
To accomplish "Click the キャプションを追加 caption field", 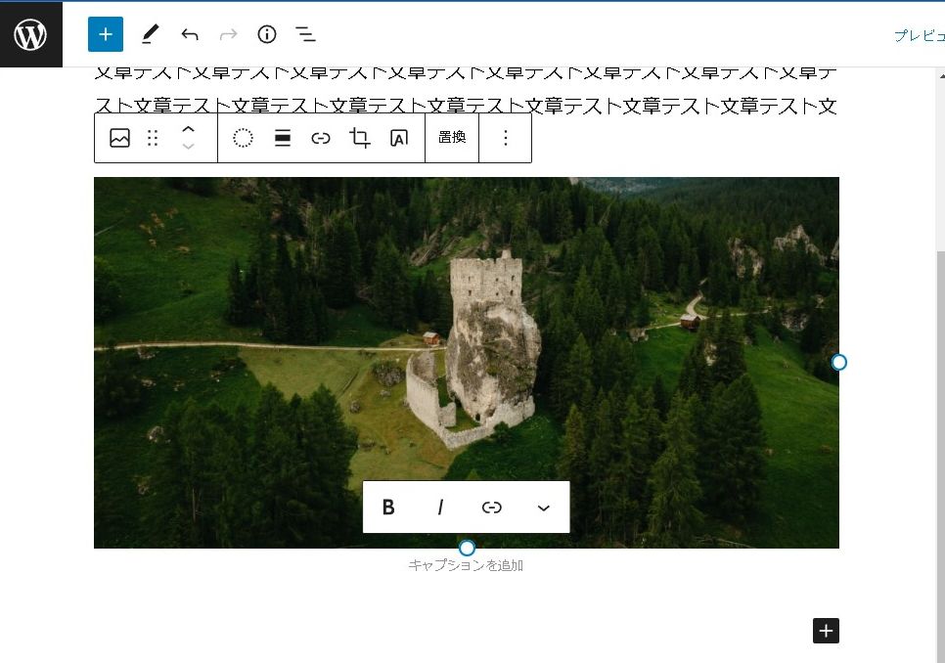I will (466, 565).
